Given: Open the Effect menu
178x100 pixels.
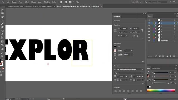Looking at the screenshot, I should click(33, 2).
